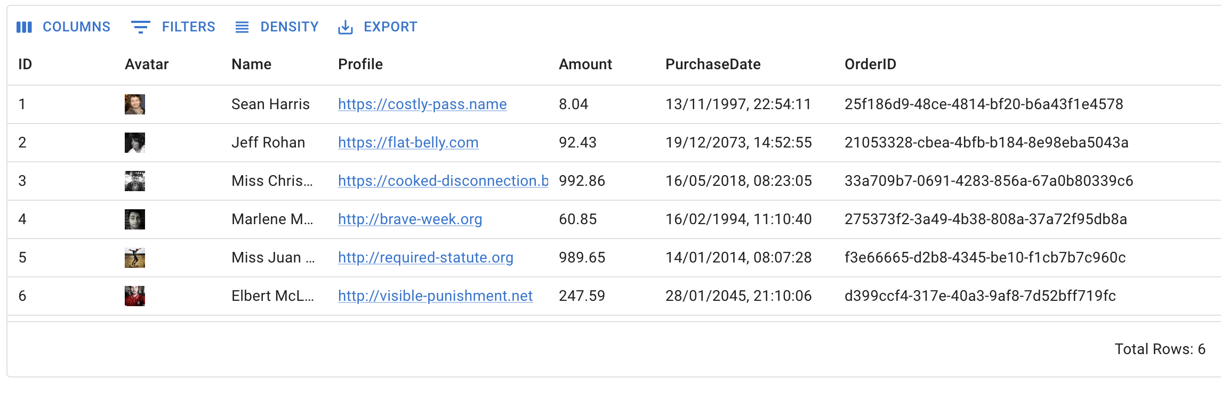Image resolution: width=1221 pixels, height=394 pixels.
Task: Click the Columns icon in the toolbar
Action: pyautogui.click(x=25, y=27)
